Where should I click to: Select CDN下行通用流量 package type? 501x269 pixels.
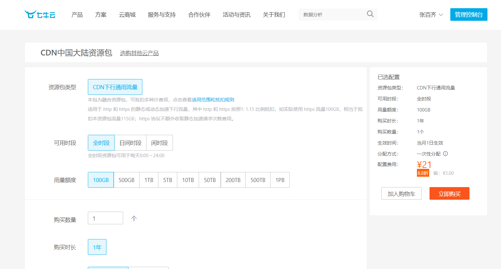[115, 87]
